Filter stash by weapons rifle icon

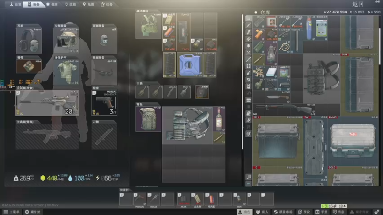pyautogui.click(x=248, y=25)
